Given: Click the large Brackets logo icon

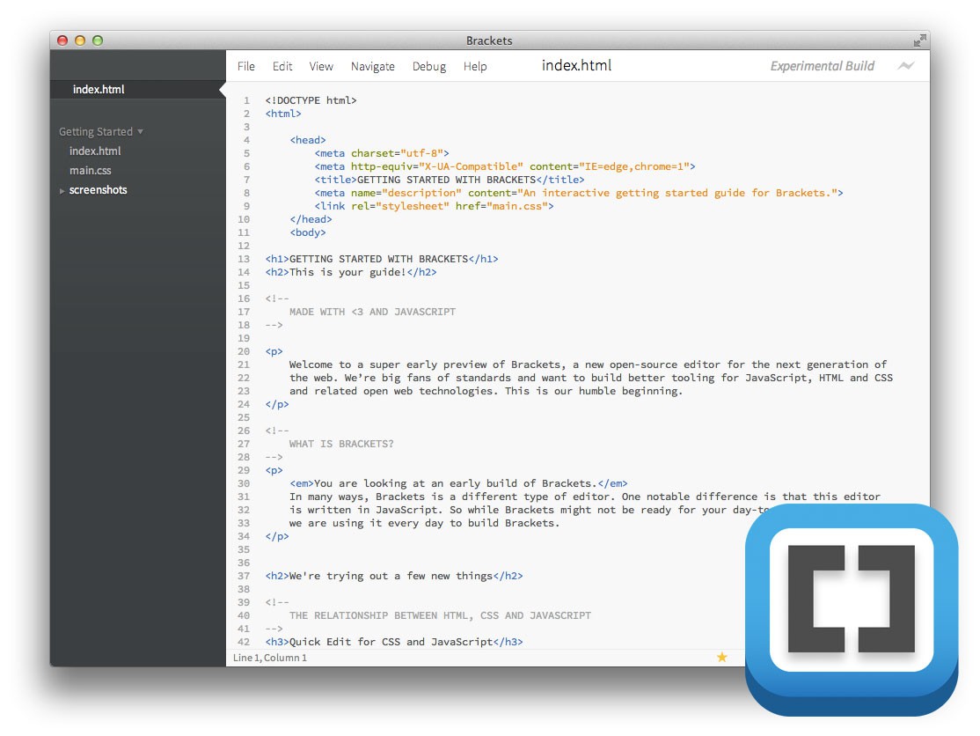Looking at the screenshot, I should pos(851,610).
